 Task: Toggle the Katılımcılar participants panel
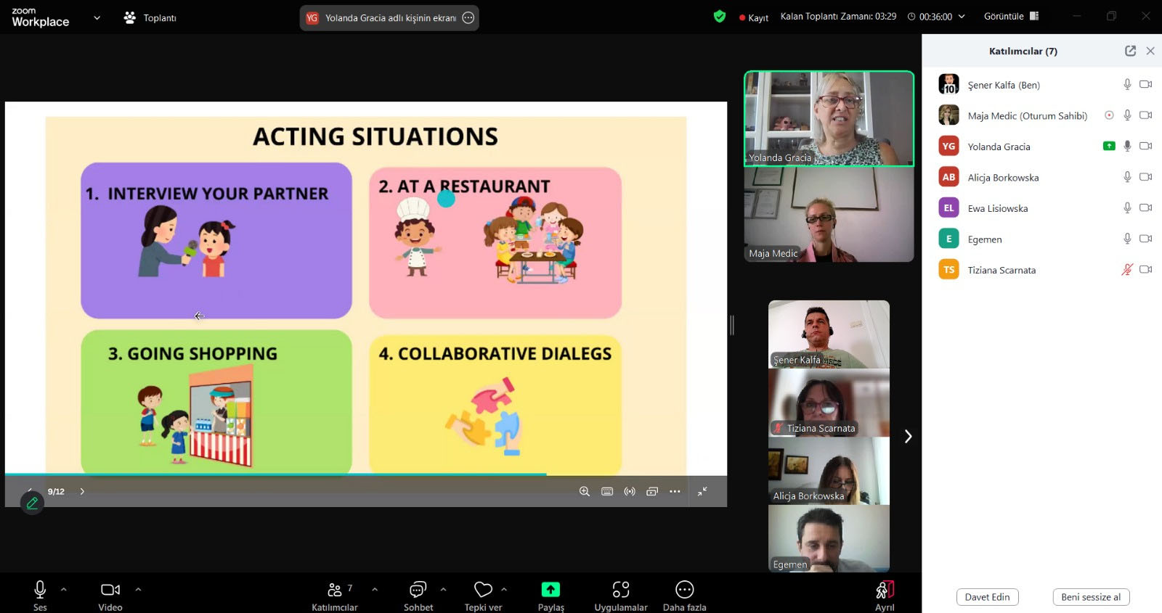pyautogui.click(x=335, y=590)
